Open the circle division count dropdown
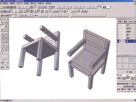 tap(16, 16)
